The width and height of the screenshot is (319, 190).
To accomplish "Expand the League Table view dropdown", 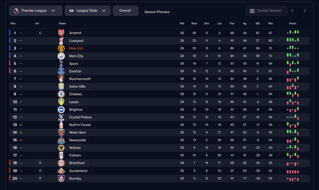I will [87, 11].
